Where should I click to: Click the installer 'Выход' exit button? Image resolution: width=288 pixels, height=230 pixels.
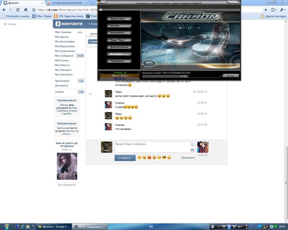click(230, 76)
